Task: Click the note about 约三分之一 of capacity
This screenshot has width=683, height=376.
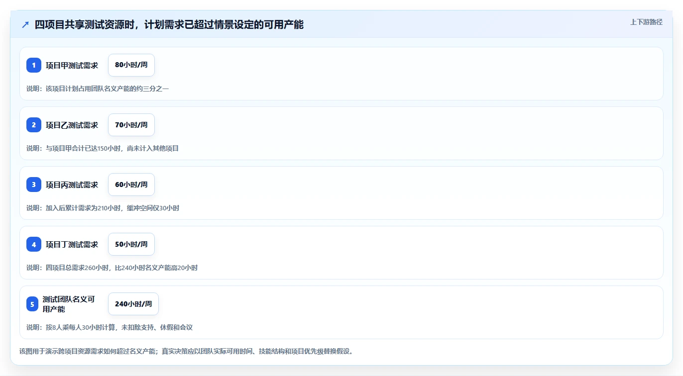Action: tap(98, 89)
